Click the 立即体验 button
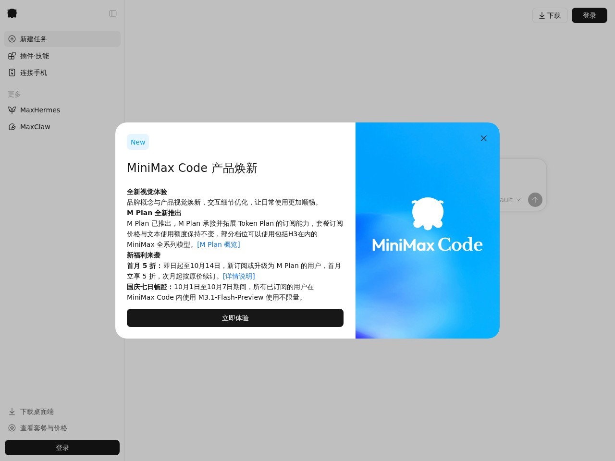The image size is (615, 461). [x=235, y=318]
